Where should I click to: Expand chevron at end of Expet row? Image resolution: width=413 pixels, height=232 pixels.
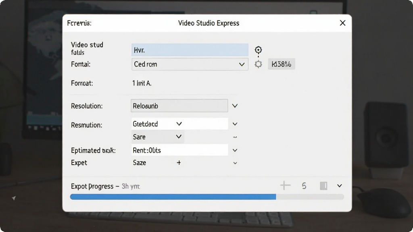[235, 163]
